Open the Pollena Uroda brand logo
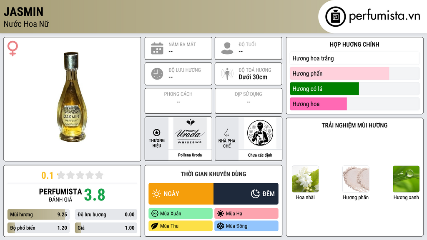This screenshot has width=427, height=240. [190, 133]
